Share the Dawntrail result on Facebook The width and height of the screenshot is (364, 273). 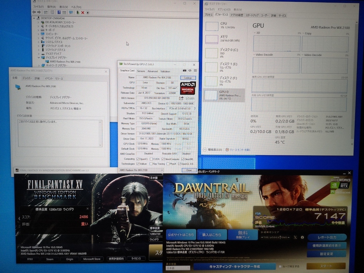[302, 237]
